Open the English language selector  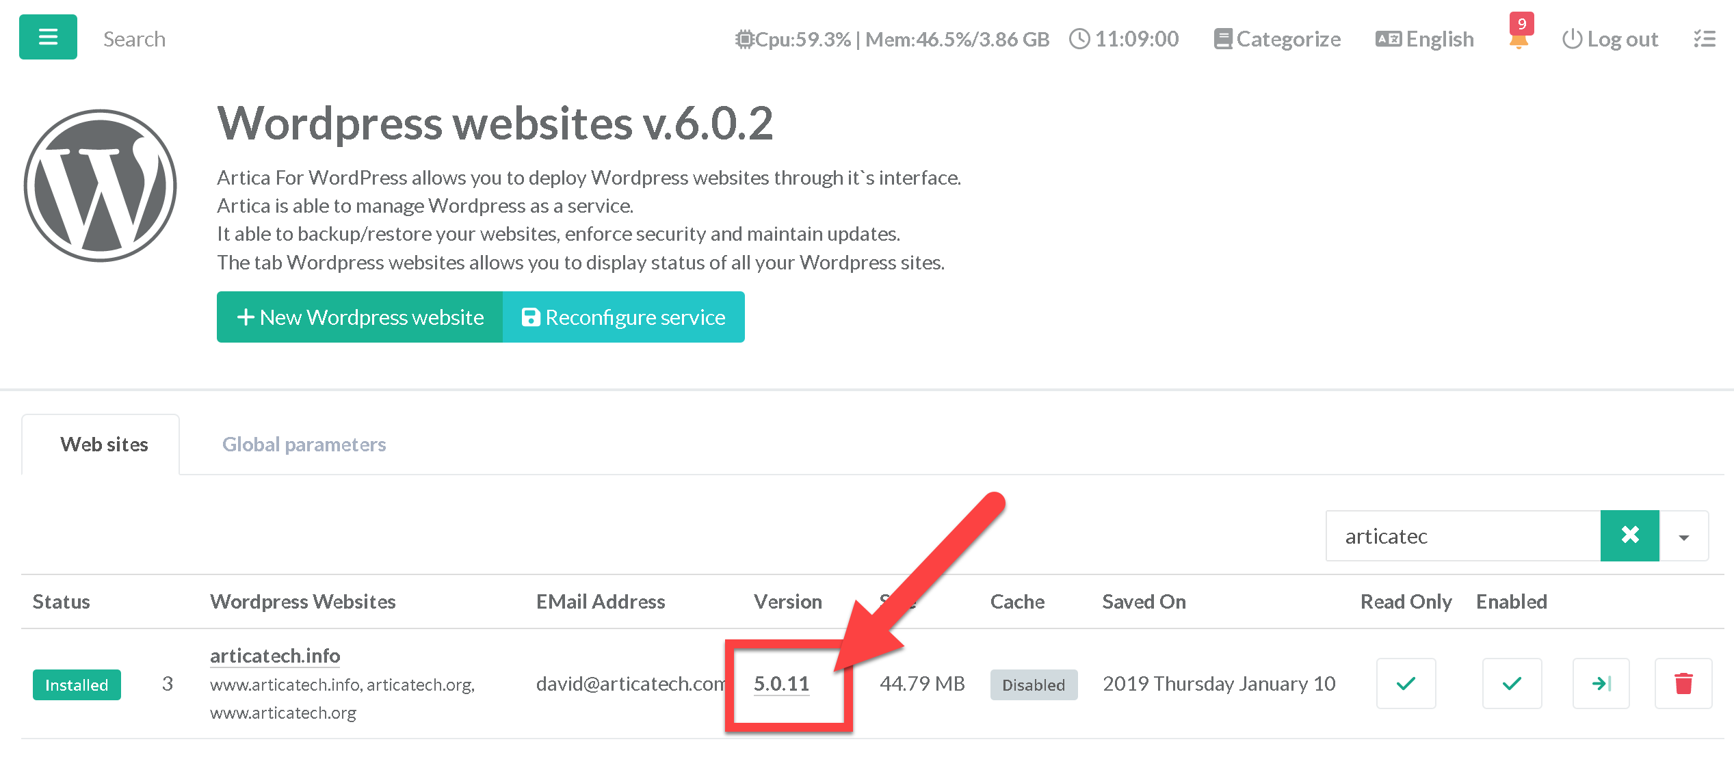[1425, 39]
